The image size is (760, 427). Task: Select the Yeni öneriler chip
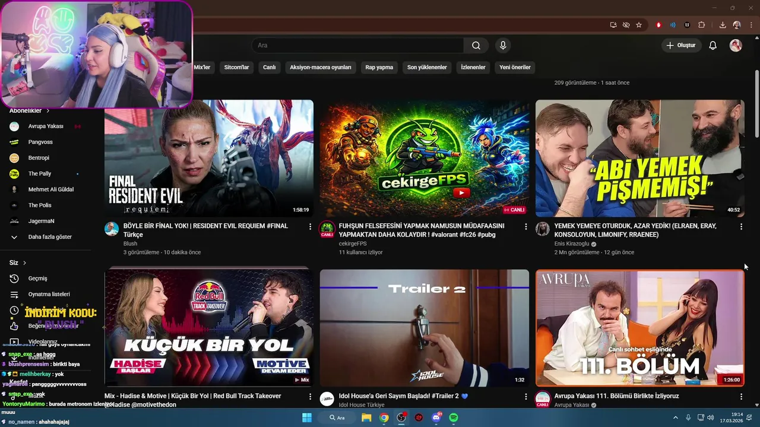(515, 68)
